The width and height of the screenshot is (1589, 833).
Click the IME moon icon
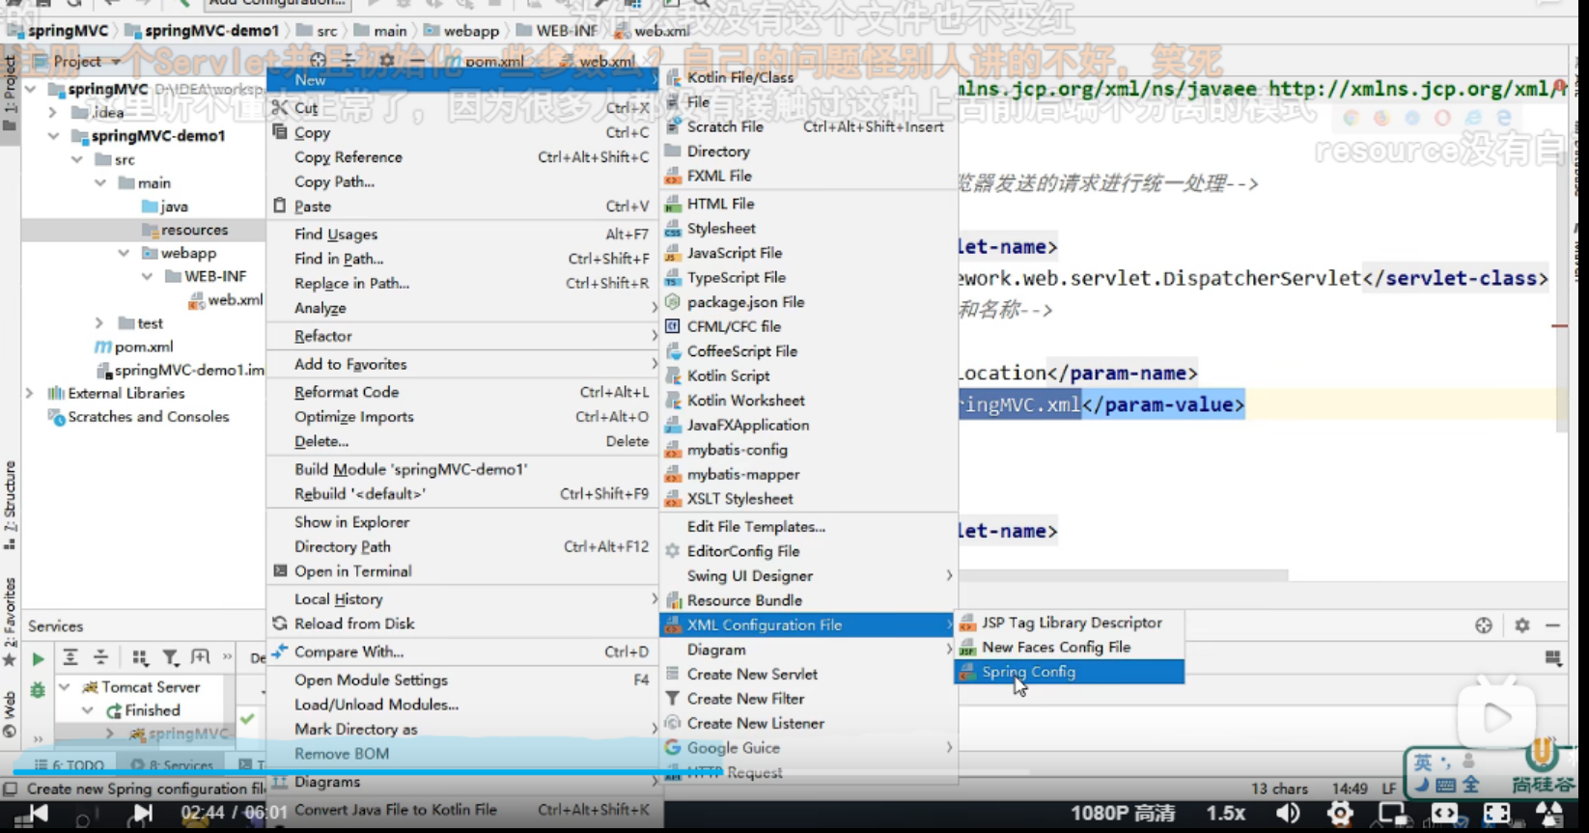pos(1423,784)
